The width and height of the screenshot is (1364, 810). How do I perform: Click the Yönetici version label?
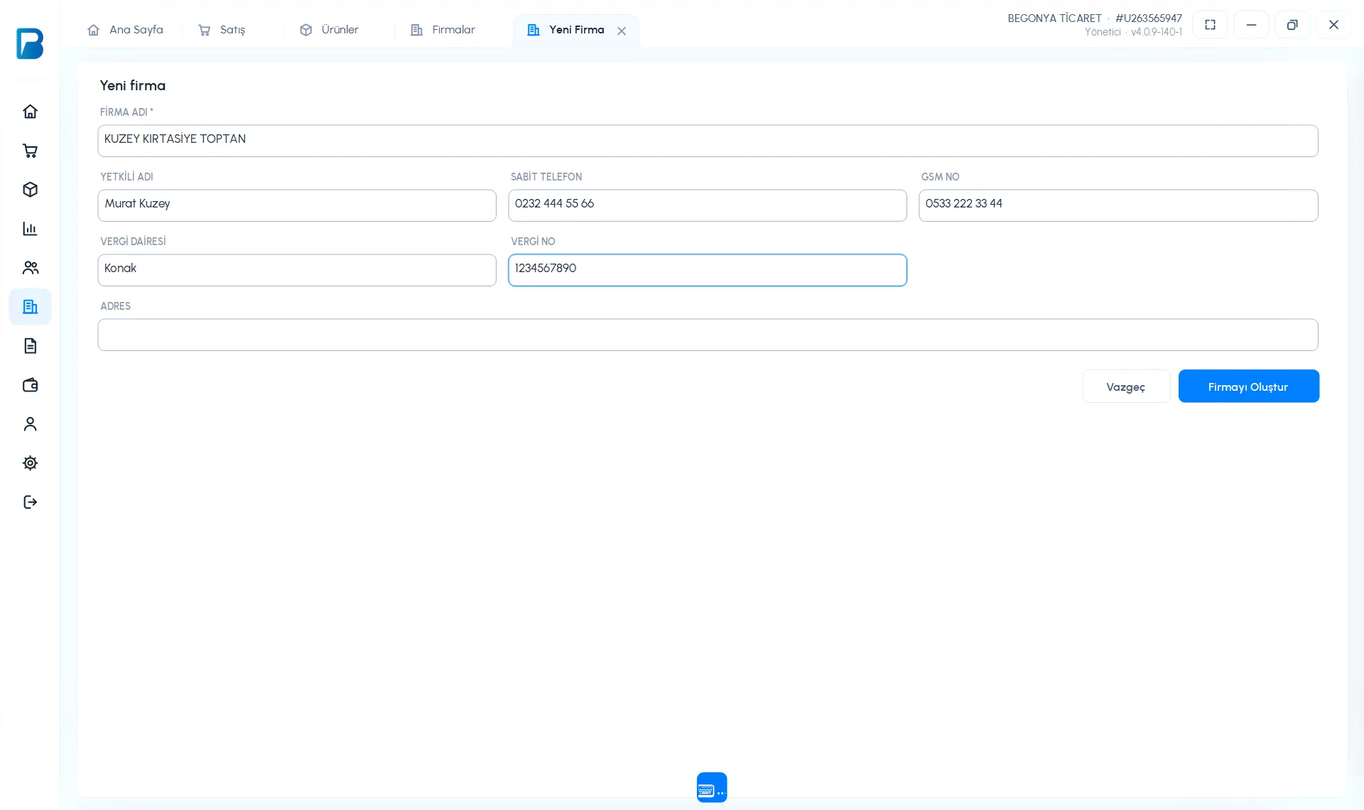[1133, 32]
